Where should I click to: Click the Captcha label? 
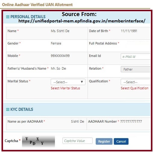[11, 141]
